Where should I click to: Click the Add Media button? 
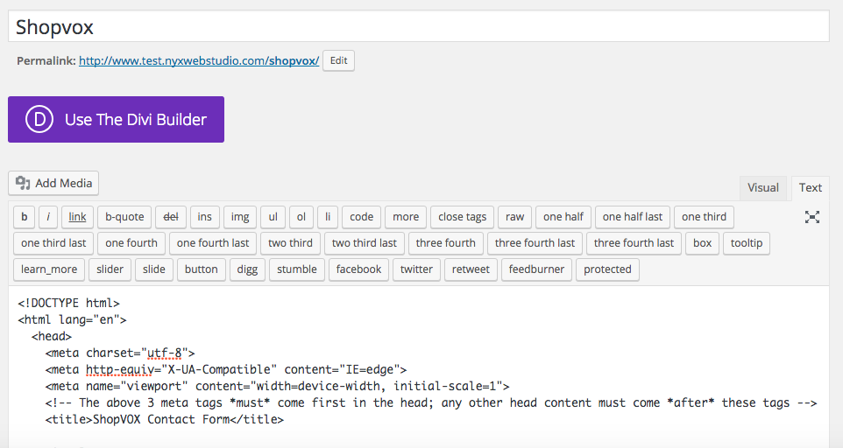pyautogui.click(x=53, y=184)
